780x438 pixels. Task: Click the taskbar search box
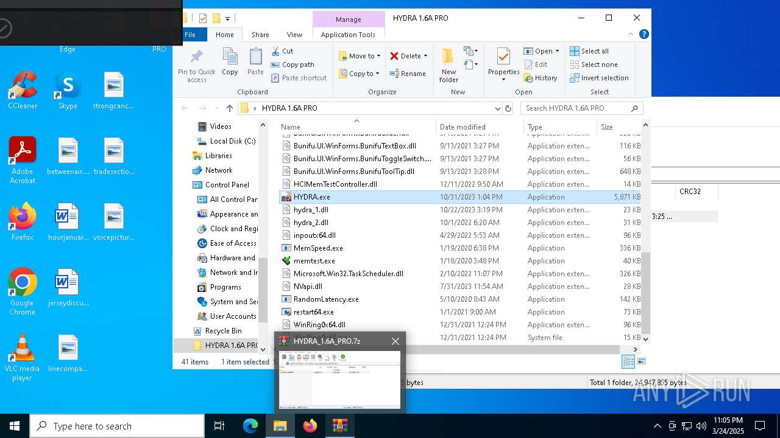pos(117,426)
